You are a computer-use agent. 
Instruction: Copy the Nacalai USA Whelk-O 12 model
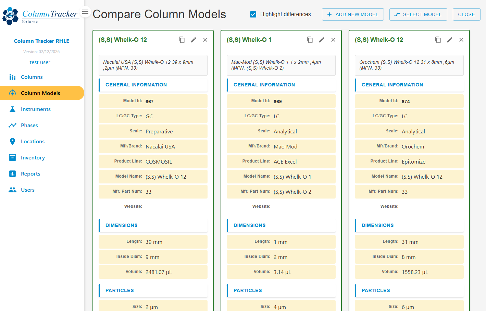tap(182, 40)
